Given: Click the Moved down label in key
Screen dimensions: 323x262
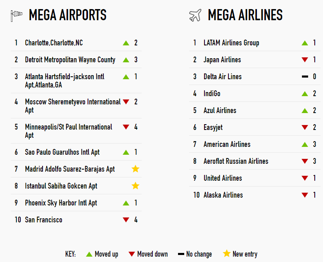Looking at the screenshot, I should [x=152, y=254].
